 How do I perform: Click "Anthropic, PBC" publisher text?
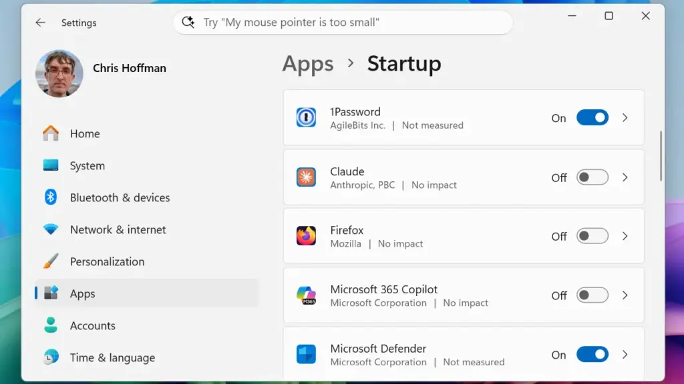coord(363,185)
